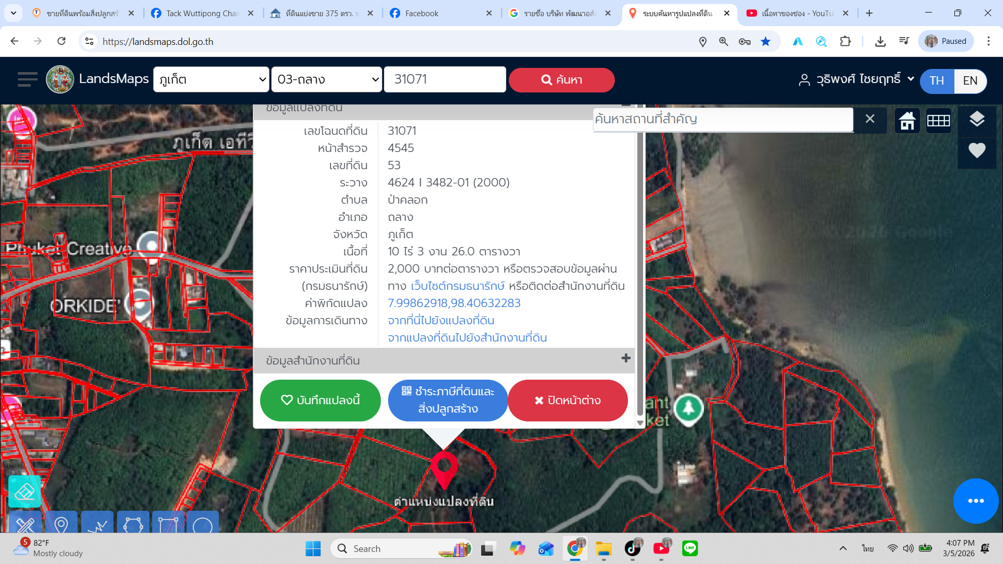Switch language to EN

click(970, 81)
